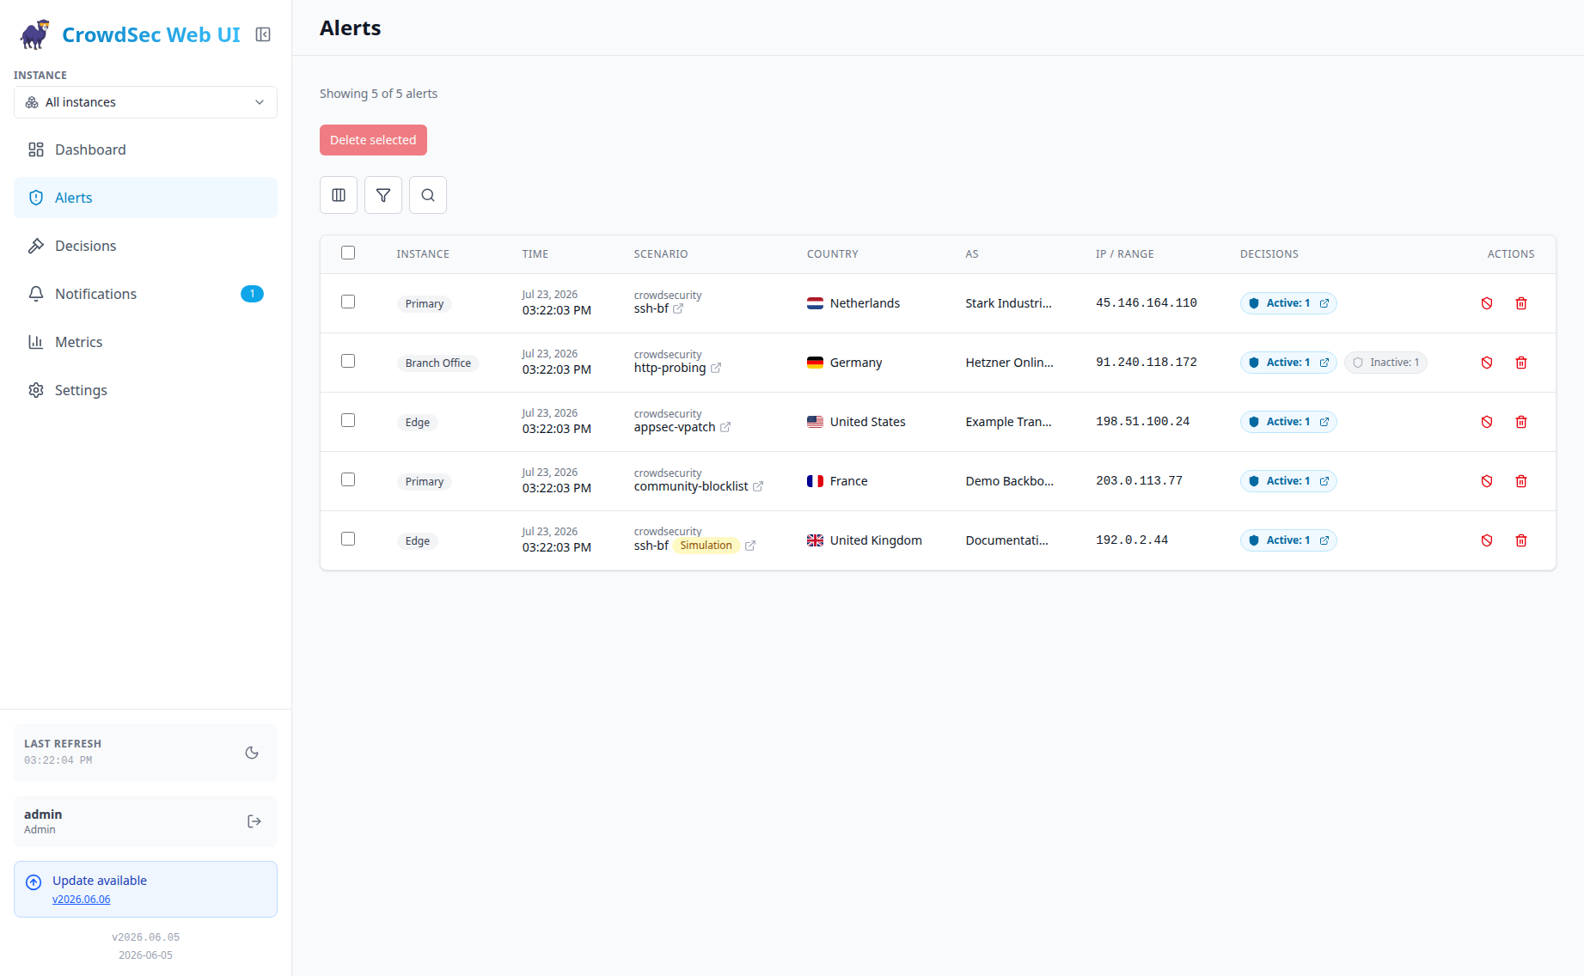This screenshot has height=976, width=1584.
Task: Open Active: 1 decisions for 45.146.164.110
Action: [x=1288, y=303]
